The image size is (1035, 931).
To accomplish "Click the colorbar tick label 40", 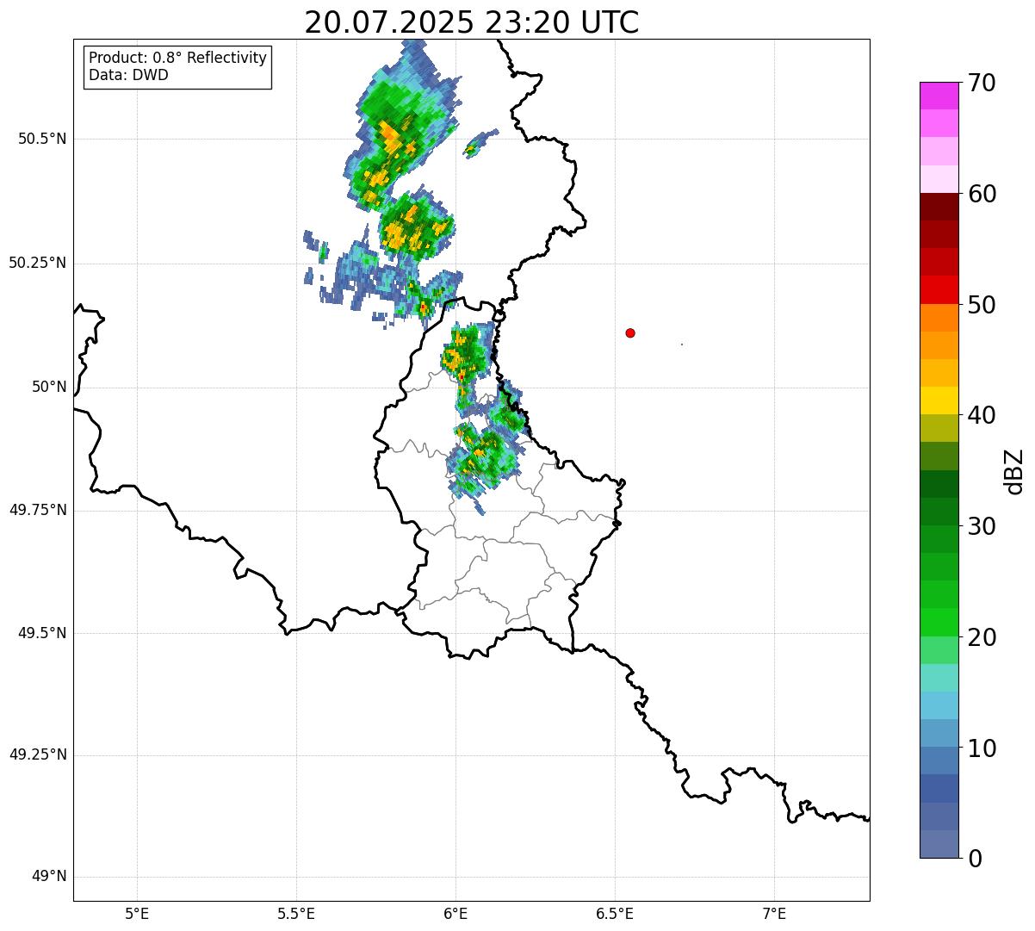I will [982, 415].
